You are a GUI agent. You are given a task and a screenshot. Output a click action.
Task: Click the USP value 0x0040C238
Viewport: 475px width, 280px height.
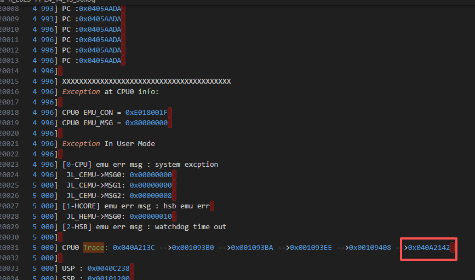tap(108, 269)
